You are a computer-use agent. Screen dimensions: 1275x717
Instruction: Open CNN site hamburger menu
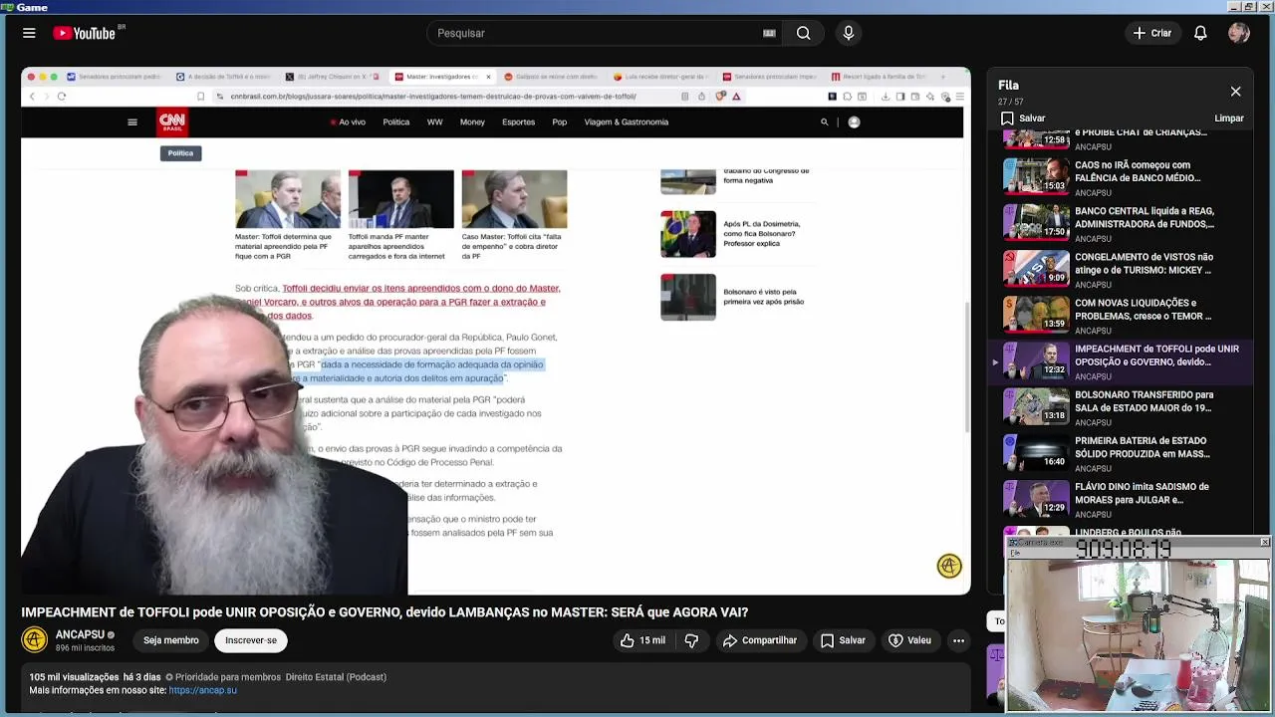[131, 122]
